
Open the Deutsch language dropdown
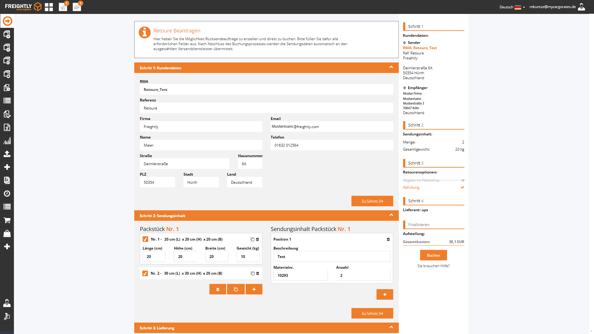(512, 7)
